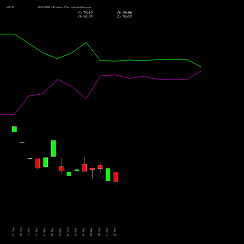Select the 20 May date label
The image size is (244, 244).
pyautogui.click(x=99, y=232)
